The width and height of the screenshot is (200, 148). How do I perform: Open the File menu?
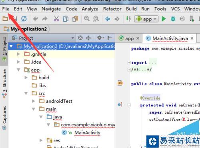coord(6,9)
